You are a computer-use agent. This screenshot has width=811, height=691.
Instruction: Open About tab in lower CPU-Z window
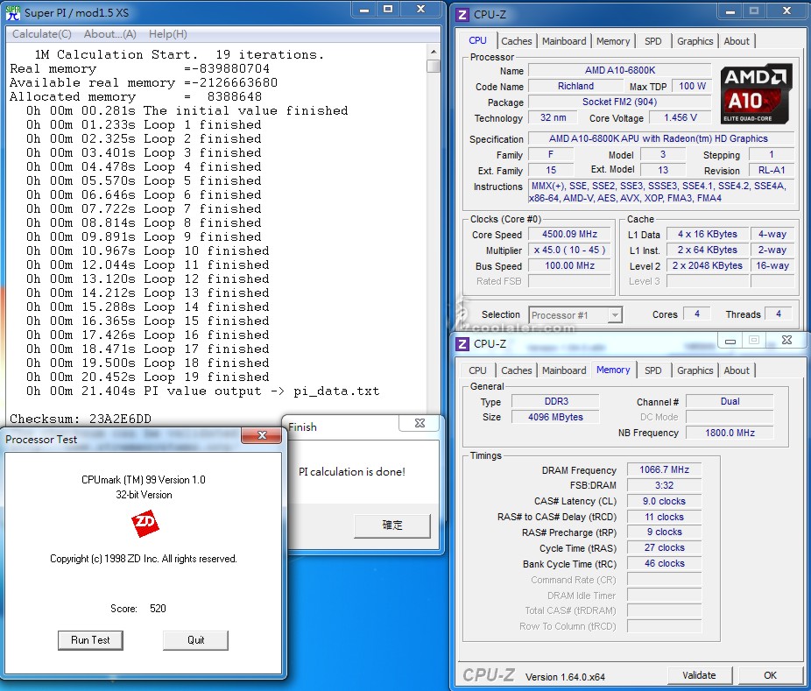737,370
